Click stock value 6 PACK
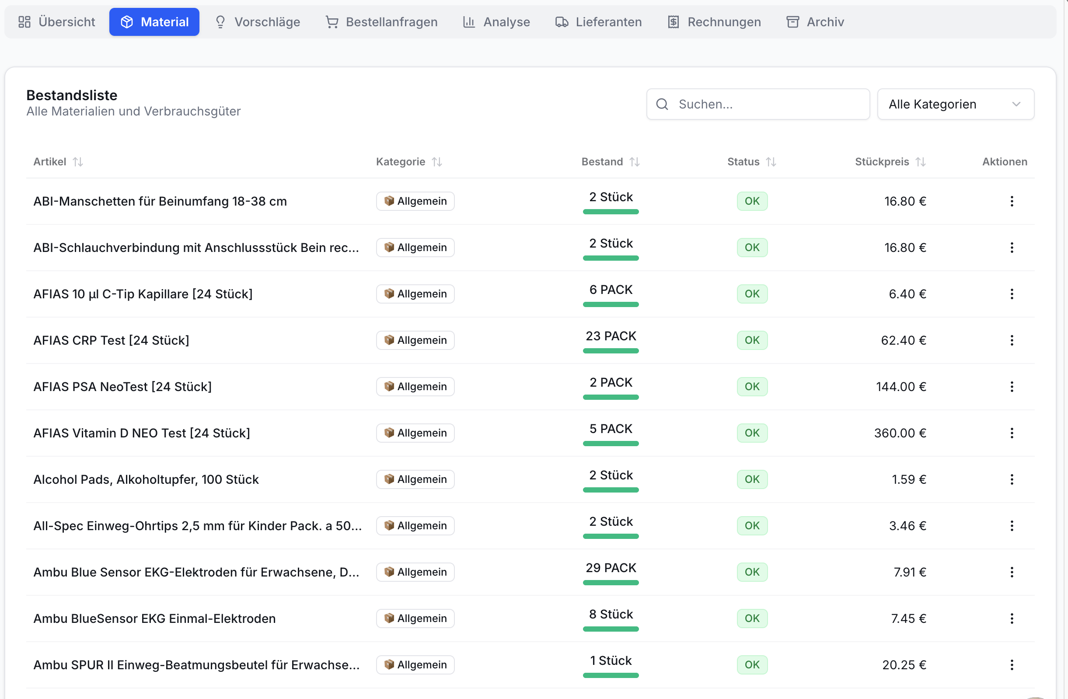 pyautogui.click(x=611, y=290)
